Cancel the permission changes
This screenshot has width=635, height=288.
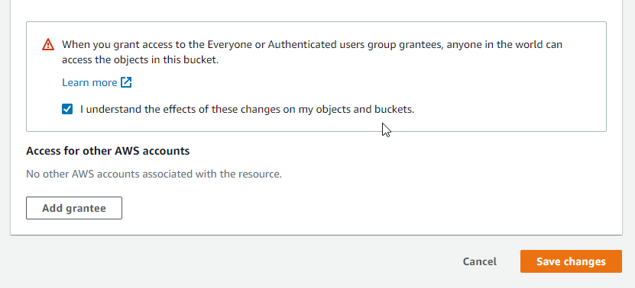point(479,261)
